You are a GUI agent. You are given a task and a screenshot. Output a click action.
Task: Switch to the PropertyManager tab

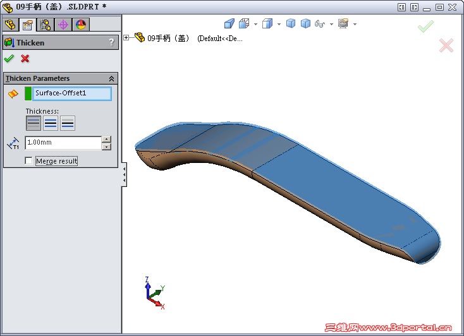point(28,25)
